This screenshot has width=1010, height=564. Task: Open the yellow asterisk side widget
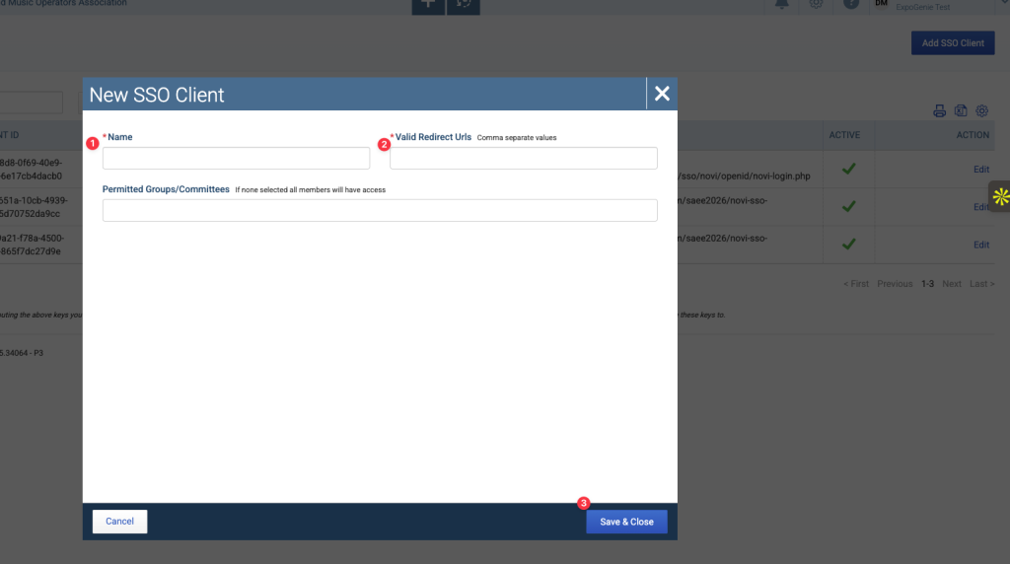click(1000, 196)
